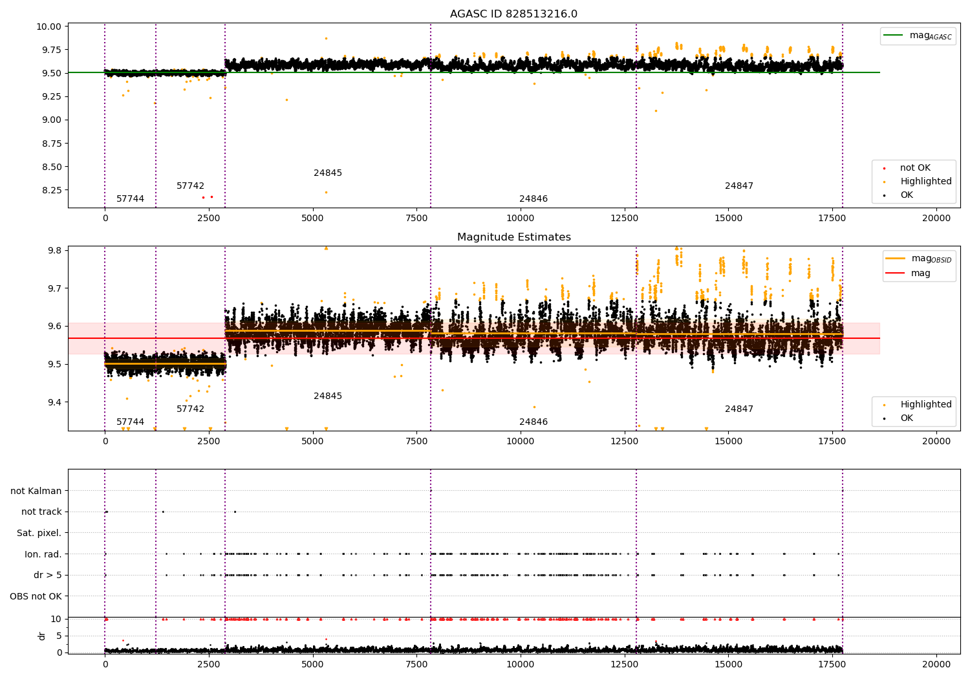Click the 'AGASC ID 828513216.0' title
970x679 pixels.
pyautogui.click(x=513, y=14)
